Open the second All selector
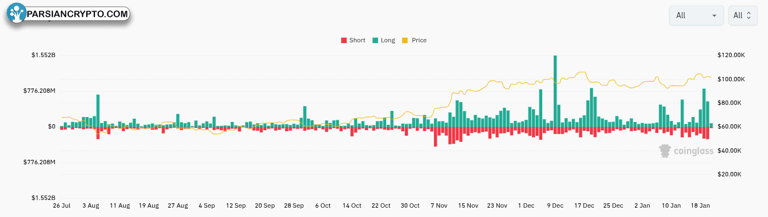This screenshot has width=768, height=217. click(x=743, y=15)
